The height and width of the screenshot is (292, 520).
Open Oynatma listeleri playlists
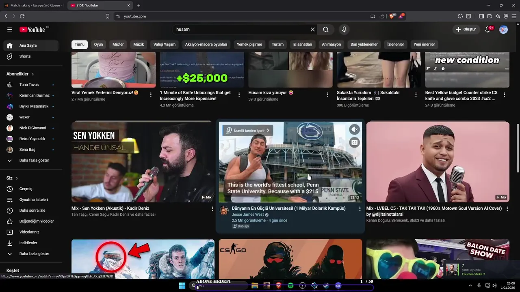click(x=31, y=200)
